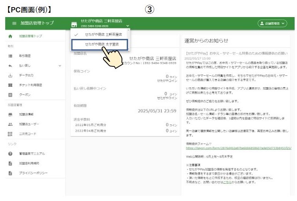This screenshot has width=297, height=201.
Task: Click the store icon in the green header
Action: pyautogui.click(x=74, y=24)
